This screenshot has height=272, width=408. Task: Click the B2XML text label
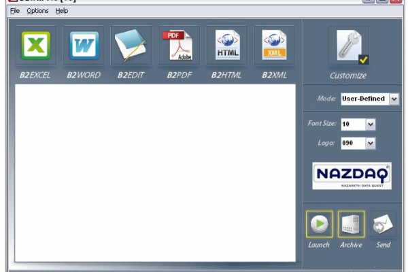[274, 75]
